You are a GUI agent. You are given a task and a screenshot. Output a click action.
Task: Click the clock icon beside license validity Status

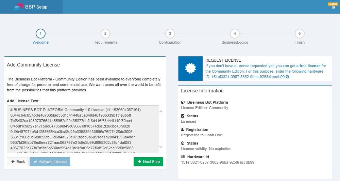pyautogui.click(x=183, y=143)
